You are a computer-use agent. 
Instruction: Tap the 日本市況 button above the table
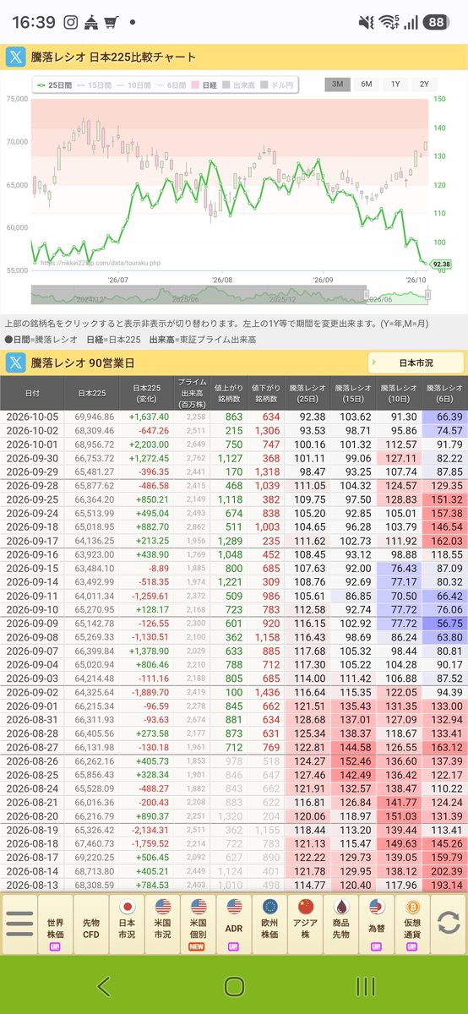[x=416, y=363]
